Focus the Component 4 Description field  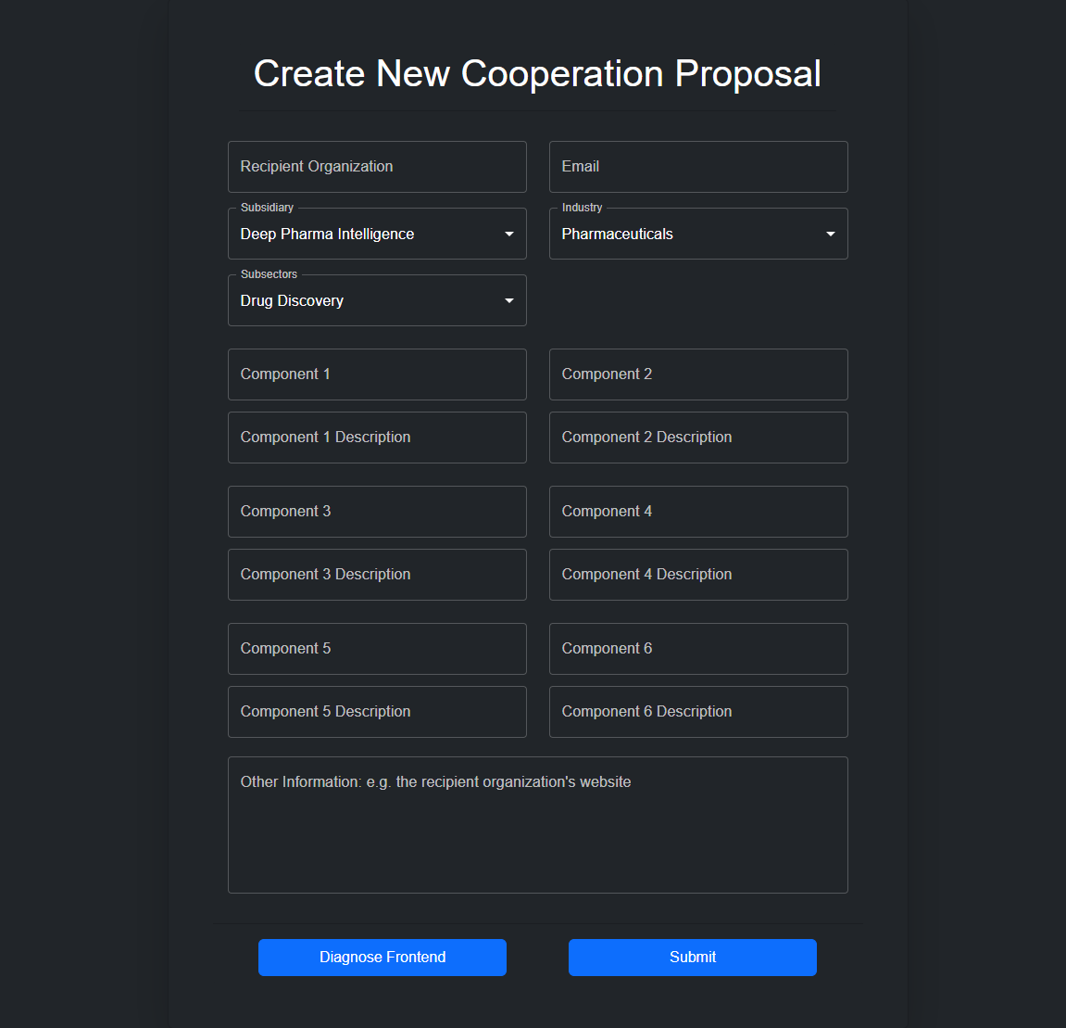click(698, 575)
